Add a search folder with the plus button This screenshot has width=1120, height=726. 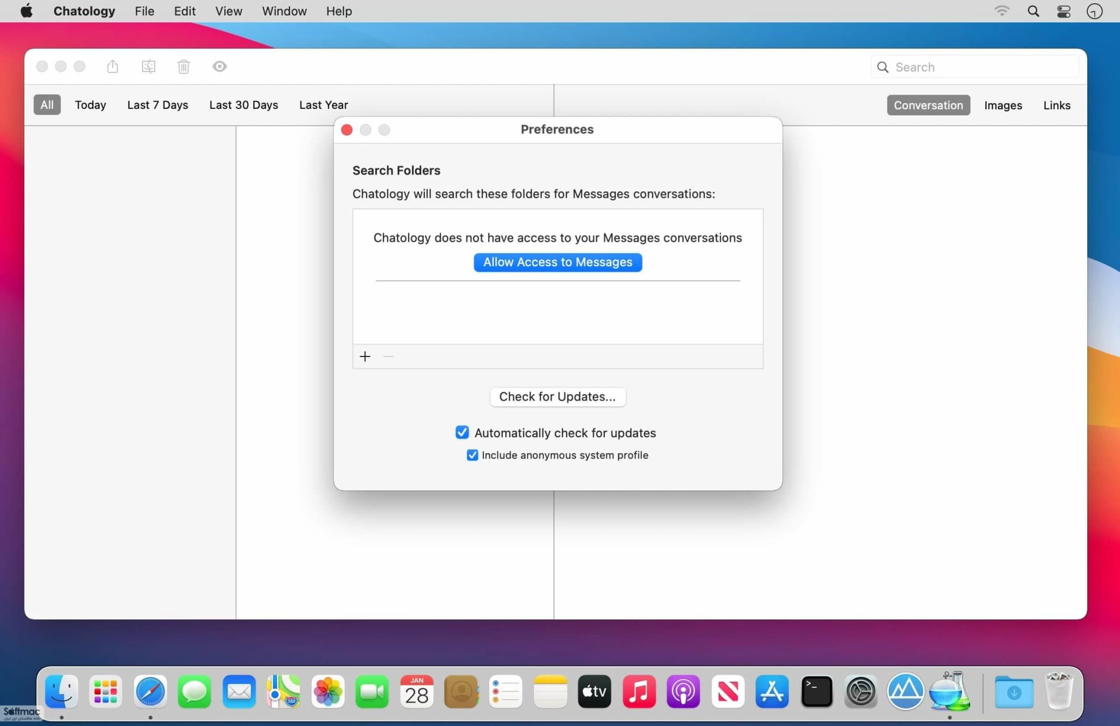point(365,356)
